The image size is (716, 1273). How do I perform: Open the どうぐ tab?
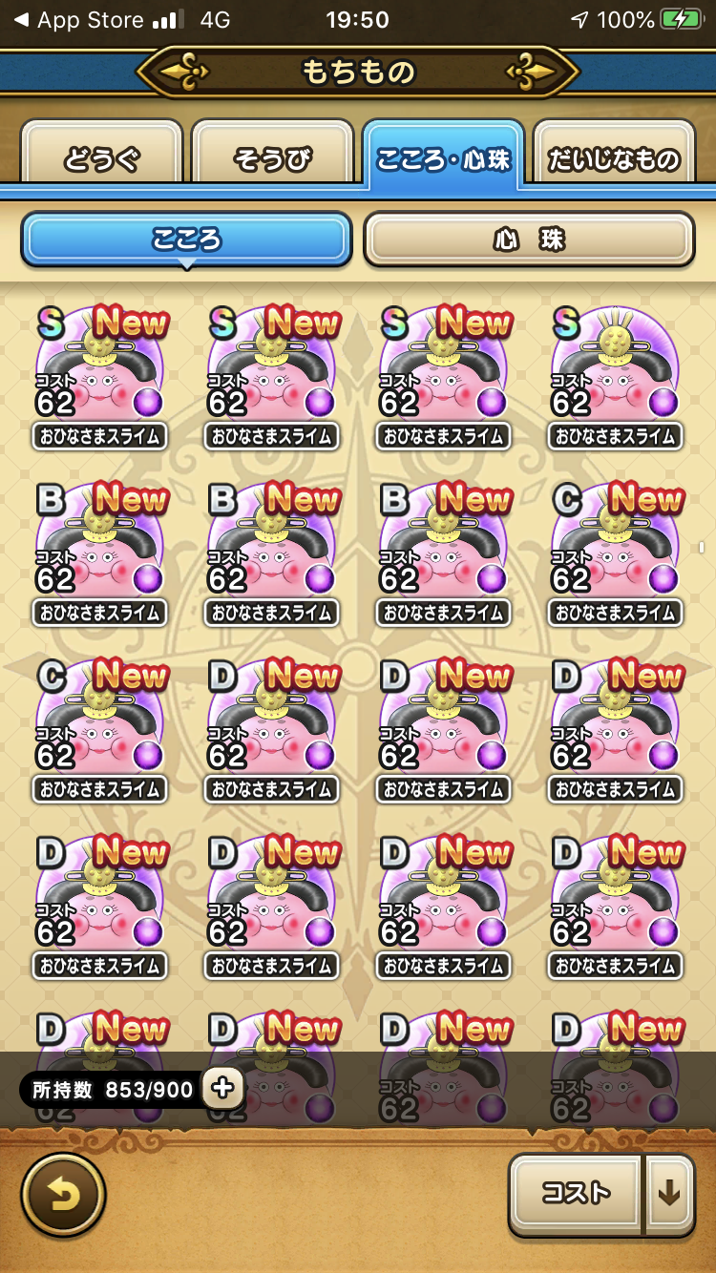click(101, 153)
